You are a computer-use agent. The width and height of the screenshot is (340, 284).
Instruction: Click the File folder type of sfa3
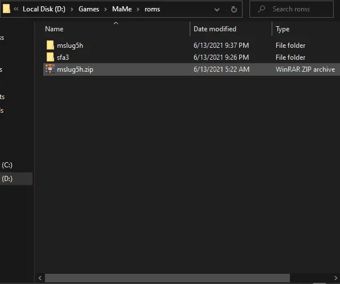coord(290,57)
